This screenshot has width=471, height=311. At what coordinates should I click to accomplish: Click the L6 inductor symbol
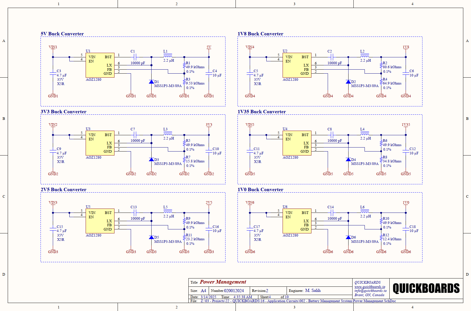(365, 211)
